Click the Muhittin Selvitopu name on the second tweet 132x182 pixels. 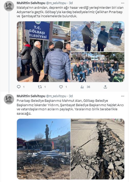(x=31, y=96)
